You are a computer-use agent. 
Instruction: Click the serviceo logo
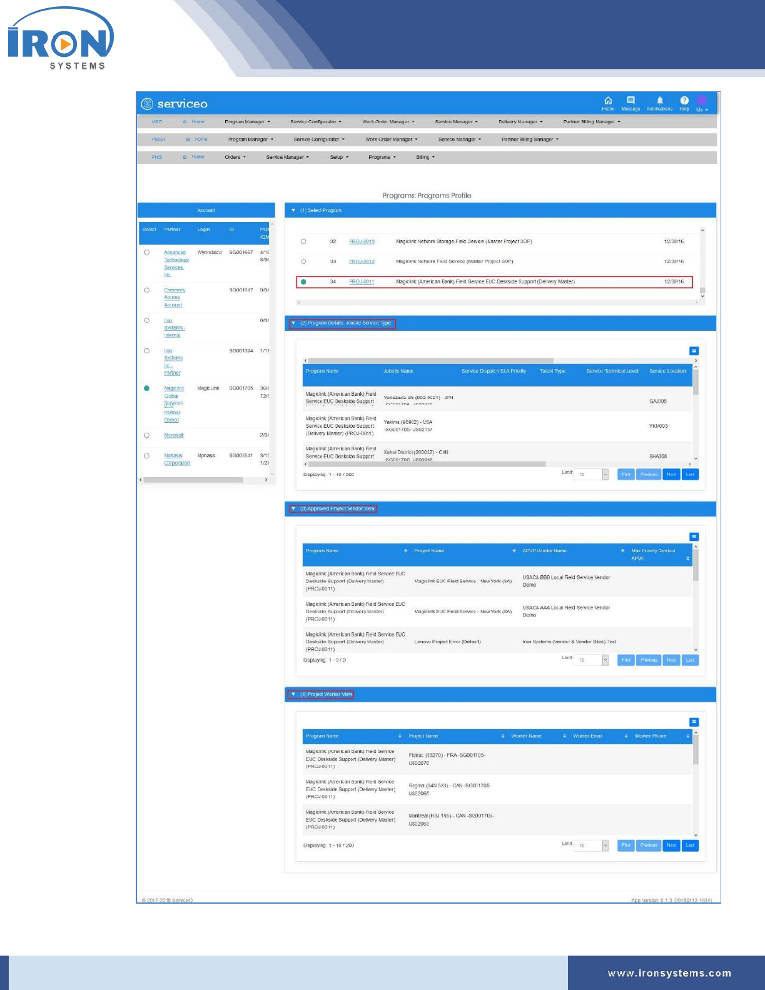coord(174,104)
